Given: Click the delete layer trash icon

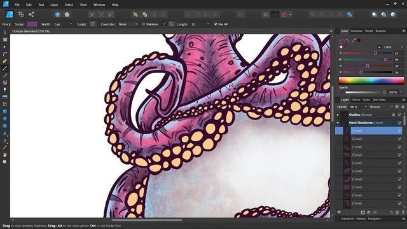Looking at the screenshot, I should pos(403,212).
